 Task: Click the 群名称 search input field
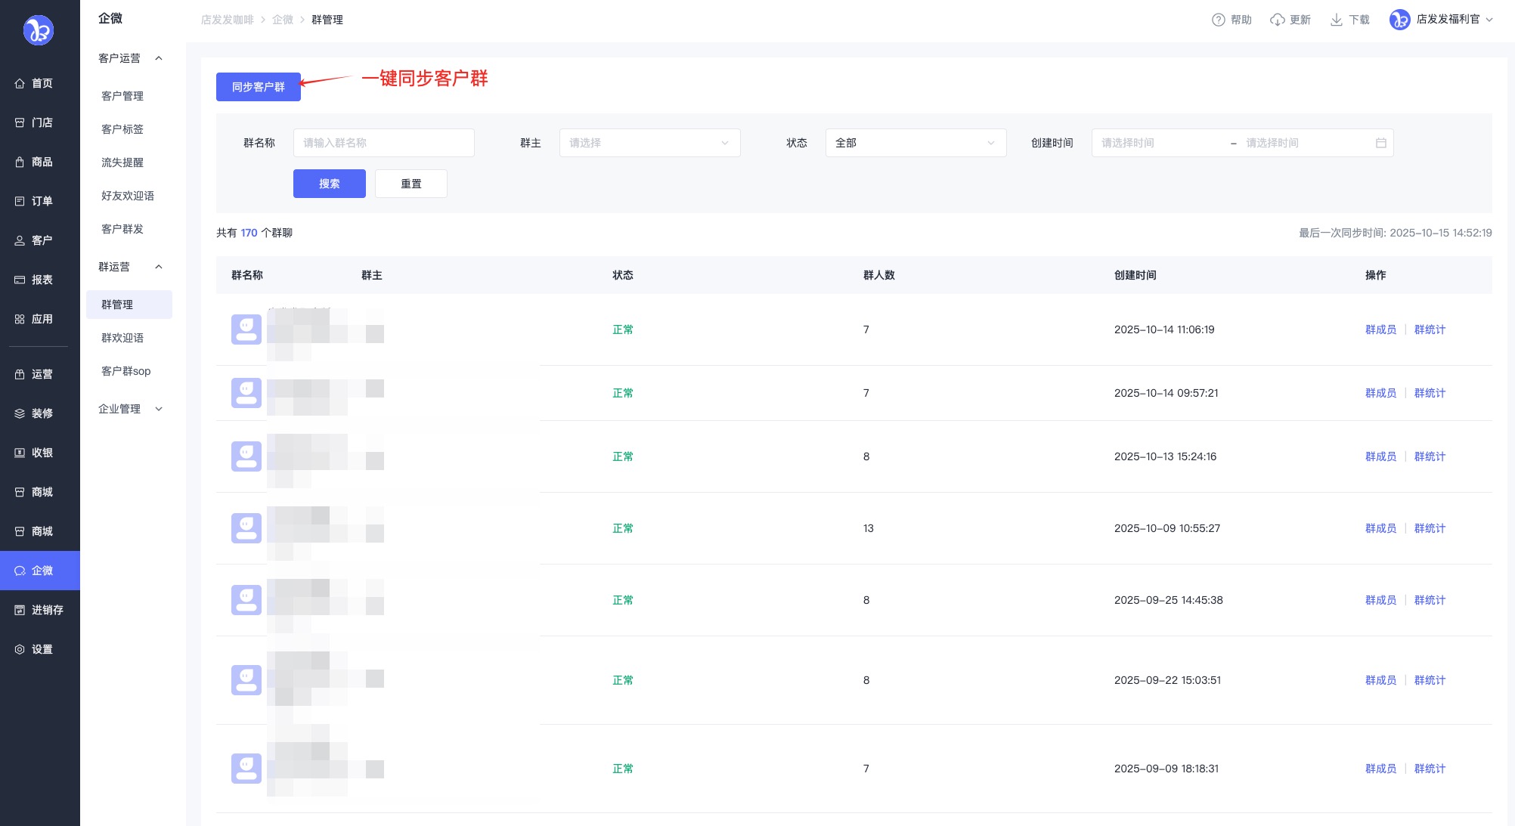pyautogui.click(x=383, y=143)
